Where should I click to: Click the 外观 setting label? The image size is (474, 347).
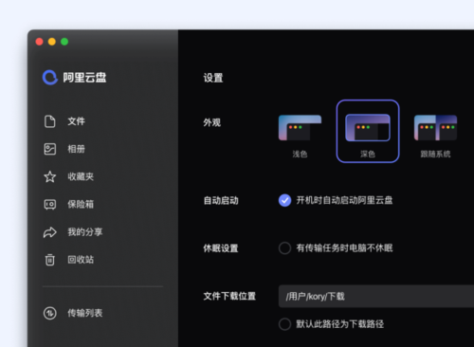212,122
